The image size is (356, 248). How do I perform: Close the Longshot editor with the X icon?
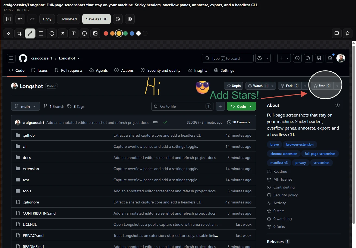8,19
